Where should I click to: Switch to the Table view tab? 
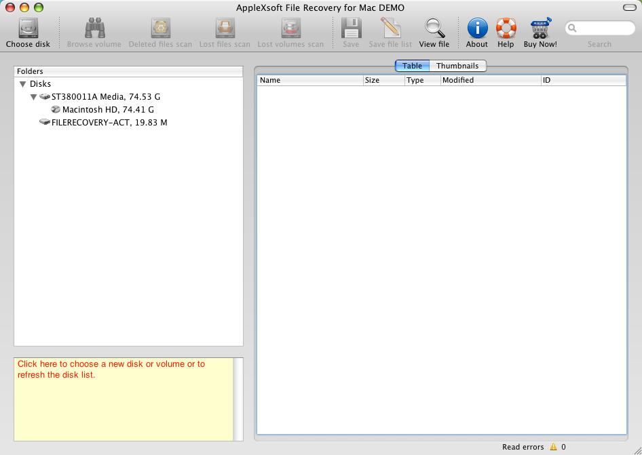coord(412,66)
